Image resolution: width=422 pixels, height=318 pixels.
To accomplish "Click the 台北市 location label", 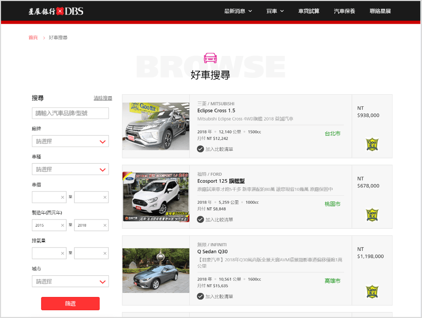I will click(x=333, y=134).
